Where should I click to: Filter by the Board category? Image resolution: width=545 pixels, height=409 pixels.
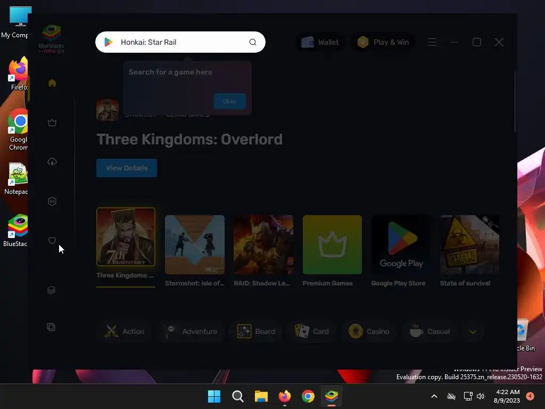click(x=256, y=331)
